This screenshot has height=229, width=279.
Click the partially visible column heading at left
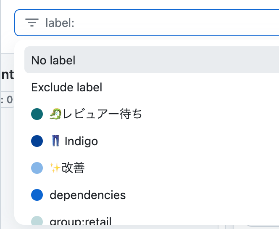(x=8, y=75)
